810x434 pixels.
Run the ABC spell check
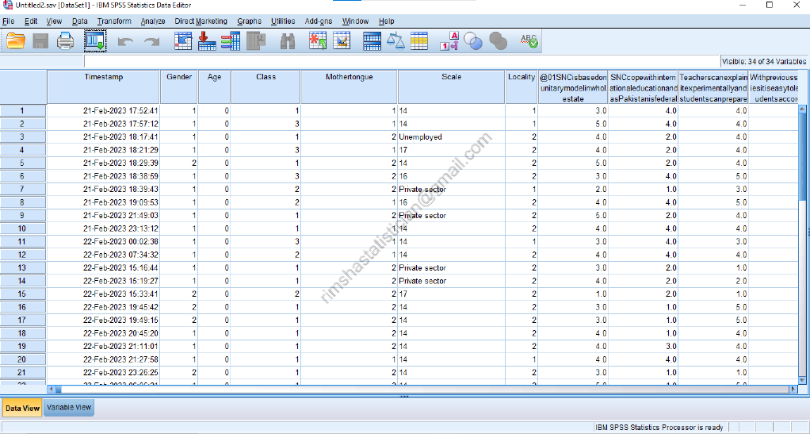[529, 41]
